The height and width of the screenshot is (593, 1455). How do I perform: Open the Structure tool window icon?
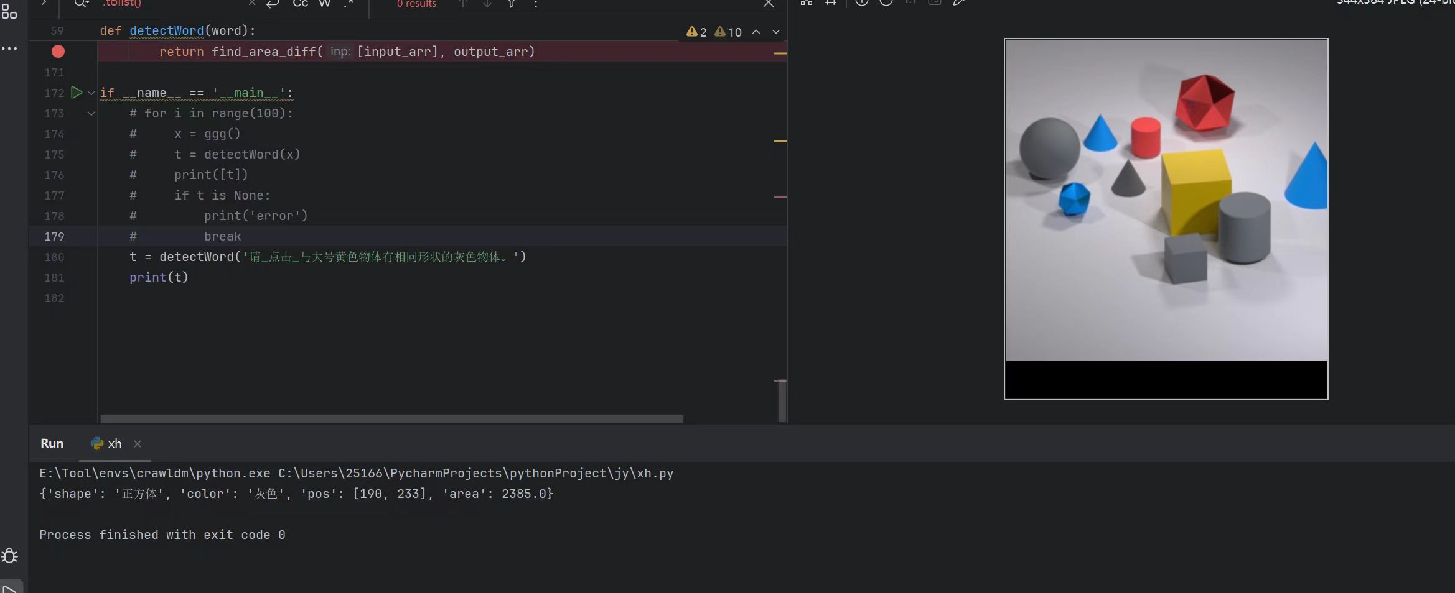(x=9, y=11)
